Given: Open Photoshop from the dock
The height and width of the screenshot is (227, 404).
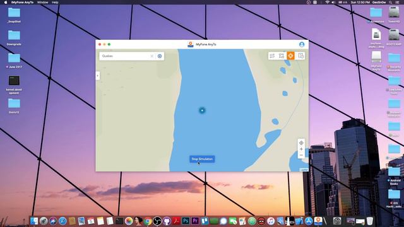Looking at the screenshot, I should coord(186,221).
